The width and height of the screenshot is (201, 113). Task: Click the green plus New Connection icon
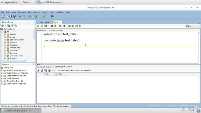(3, 26)
